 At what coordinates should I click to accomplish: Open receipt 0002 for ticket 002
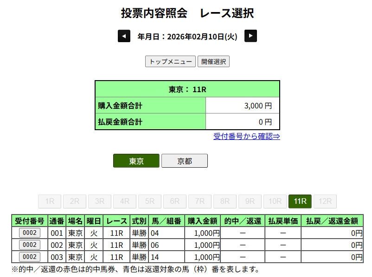(x=29, y=245)
